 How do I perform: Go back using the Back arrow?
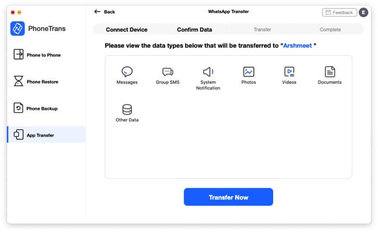(x=97, y=11)
